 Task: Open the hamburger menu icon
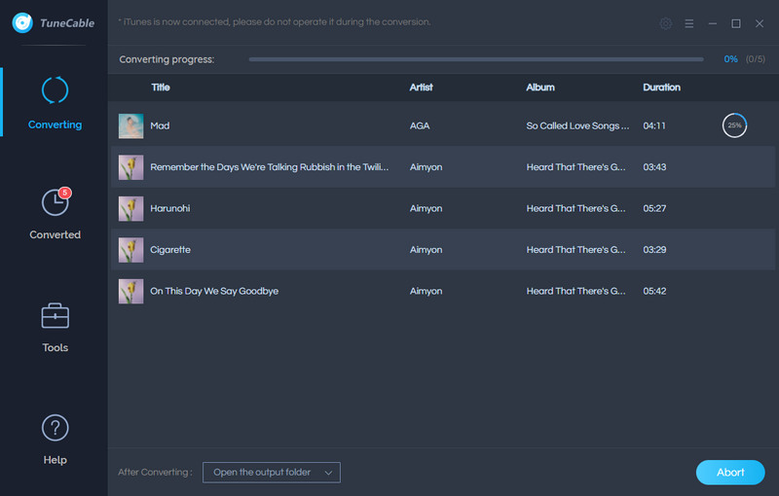click(x=689, y=23)
